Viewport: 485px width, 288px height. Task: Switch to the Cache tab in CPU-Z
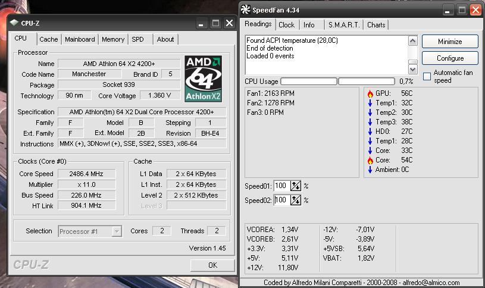[49, 39]
